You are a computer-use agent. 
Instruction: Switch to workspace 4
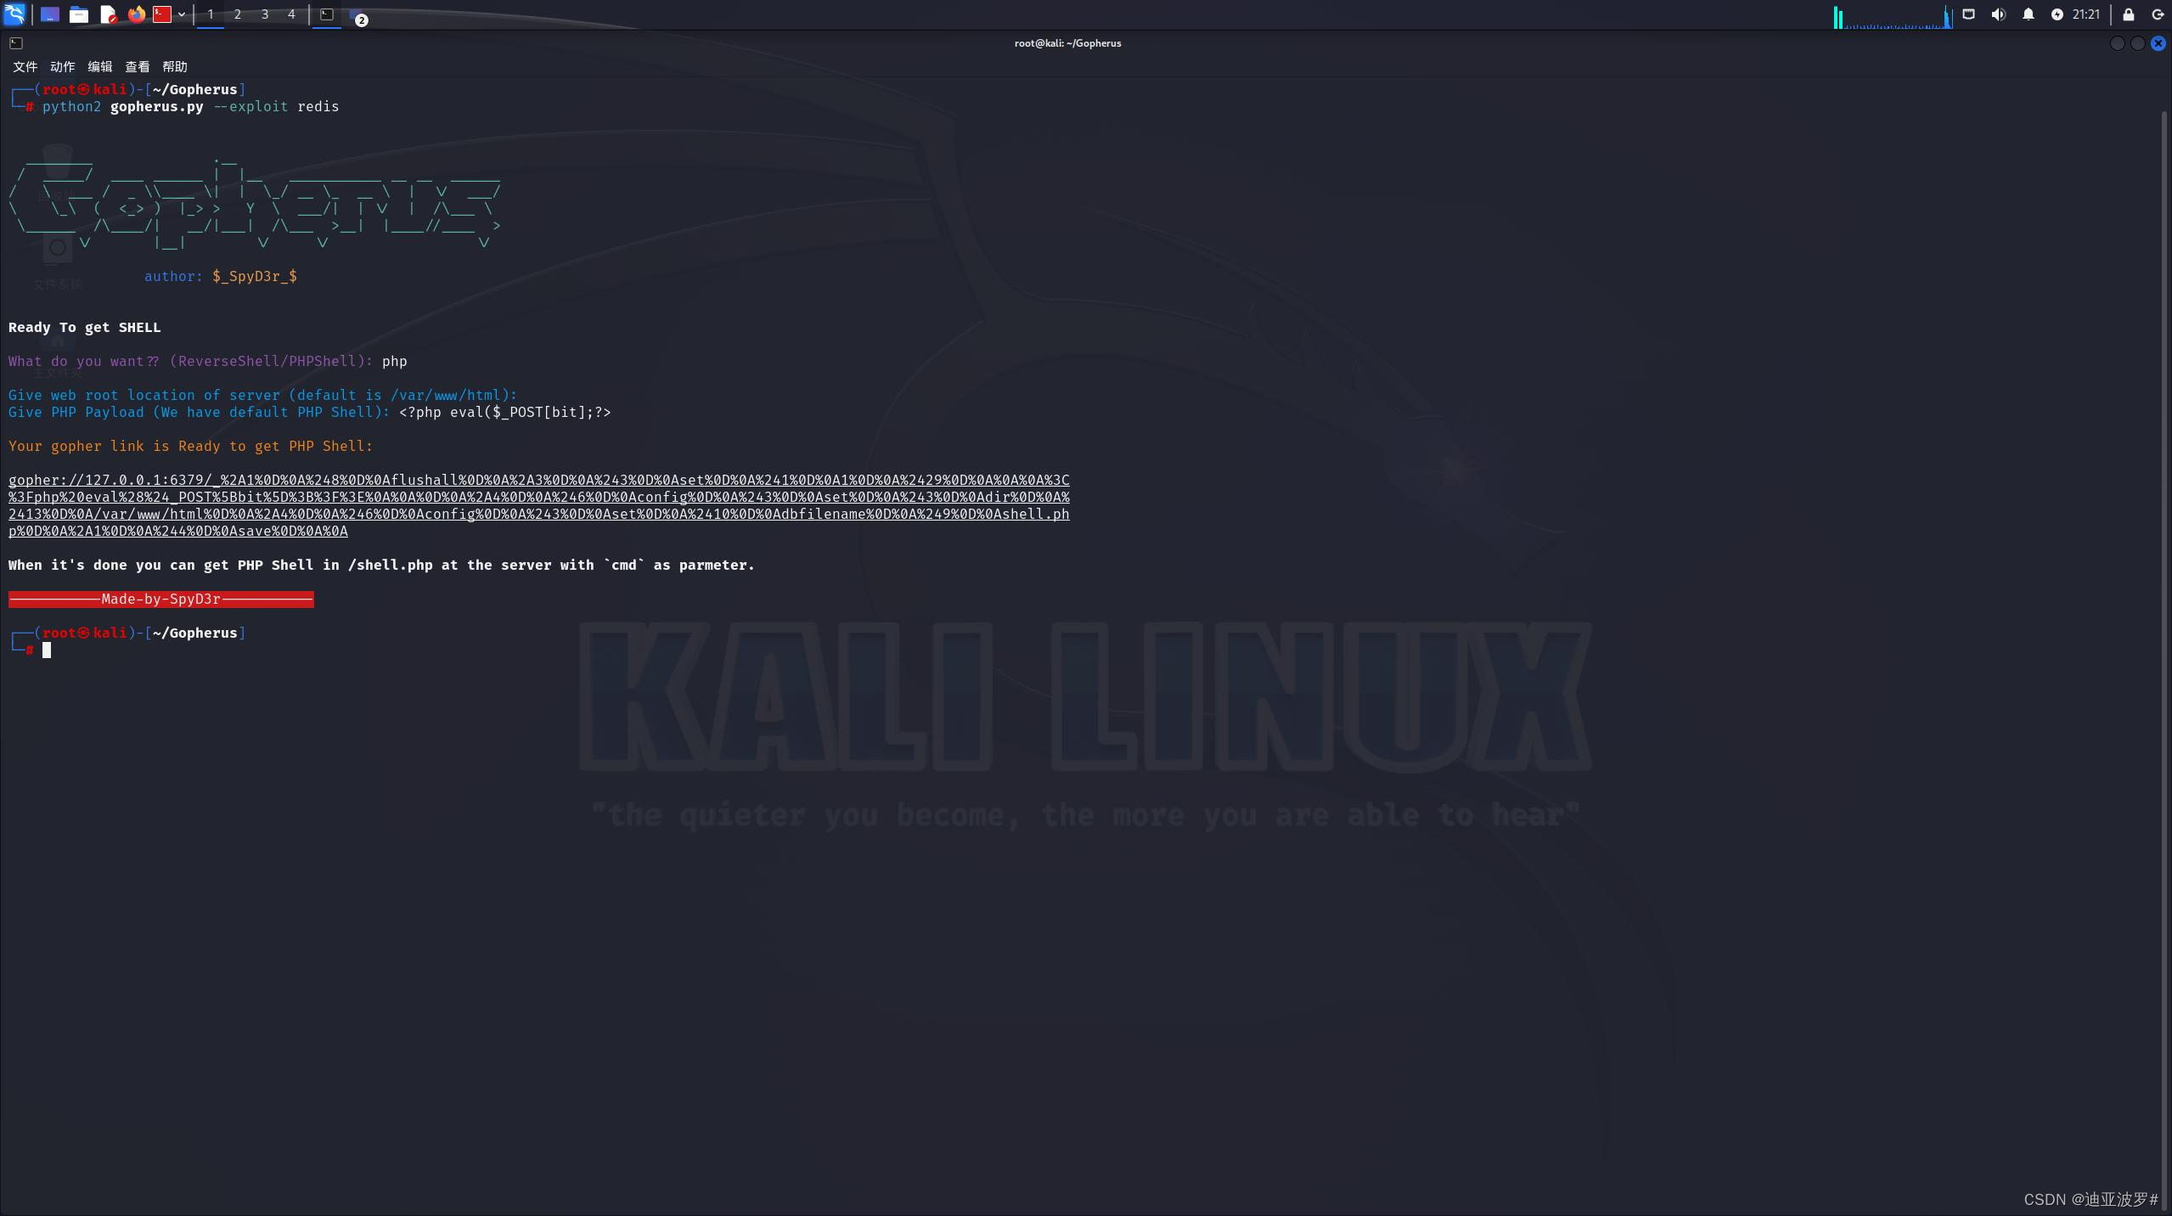[x=291, y=14]
